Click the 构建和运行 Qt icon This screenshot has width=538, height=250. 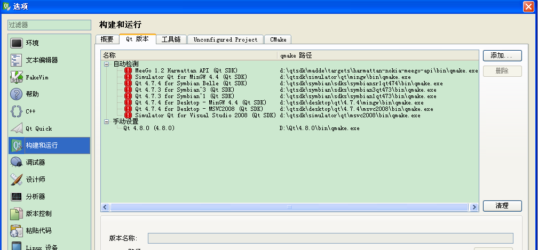[x=17, y=145]
